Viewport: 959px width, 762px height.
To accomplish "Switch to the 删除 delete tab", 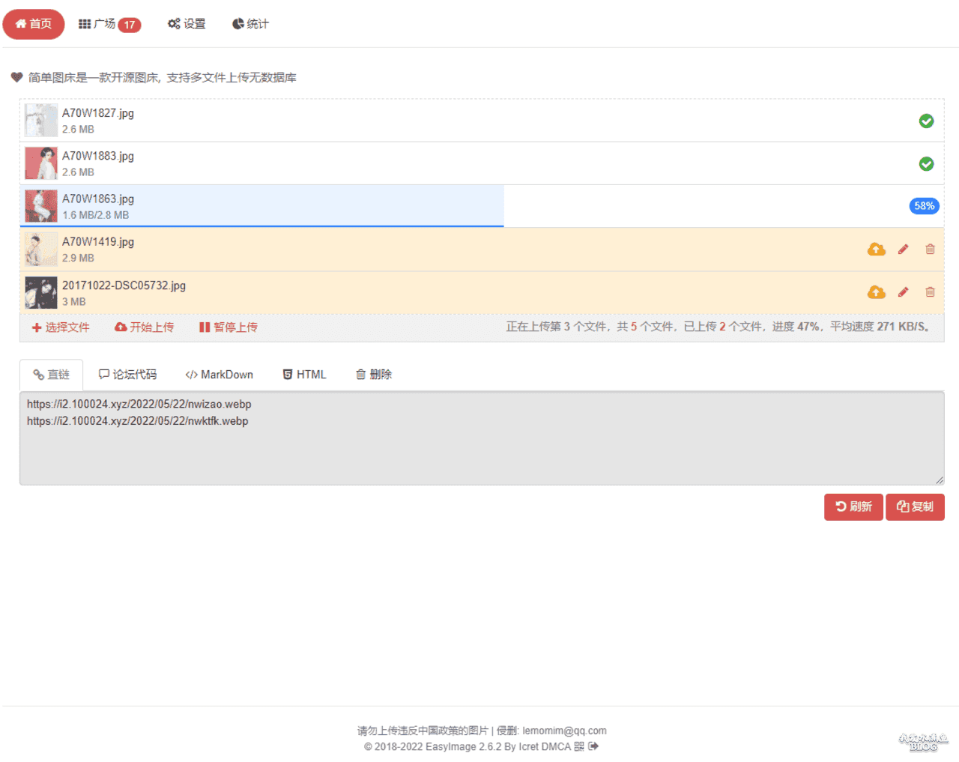I will 373,375.
